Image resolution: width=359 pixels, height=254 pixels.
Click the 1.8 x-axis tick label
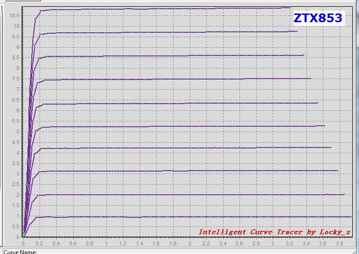[173, 243]
